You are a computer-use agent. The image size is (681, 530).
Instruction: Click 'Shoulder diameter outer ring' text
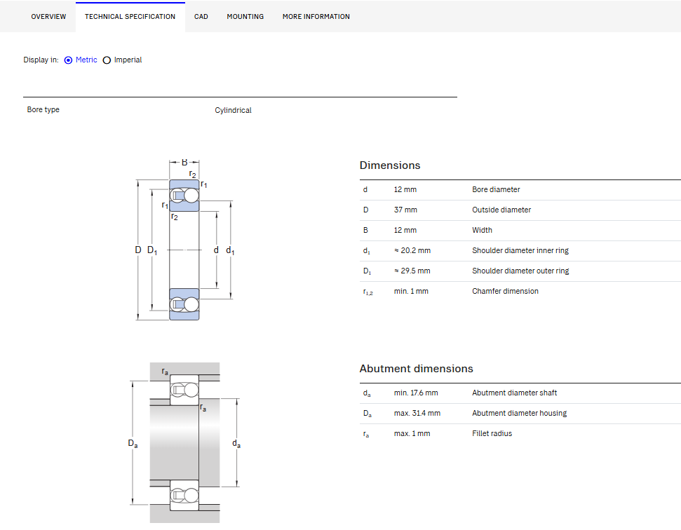point(520,271)
